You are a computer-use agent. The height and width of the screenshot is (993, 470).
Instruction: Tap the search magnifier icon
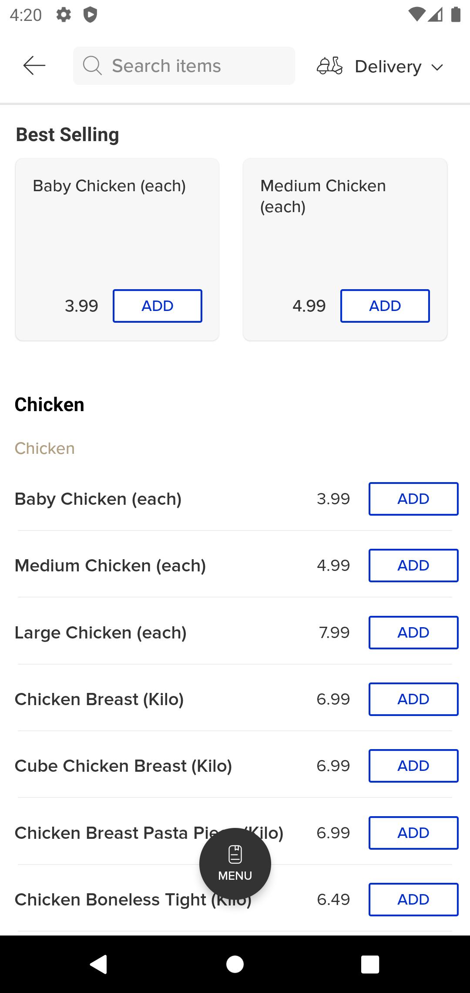[92, 66]
